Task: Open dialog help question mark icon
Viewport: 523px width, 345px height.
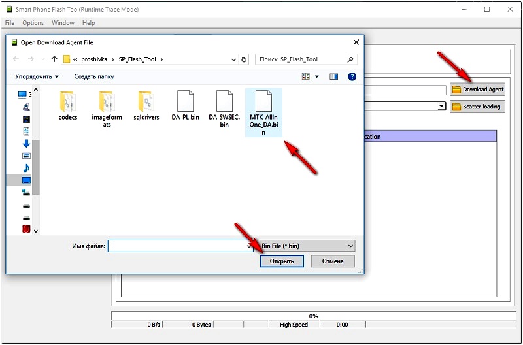Action: 352,76
